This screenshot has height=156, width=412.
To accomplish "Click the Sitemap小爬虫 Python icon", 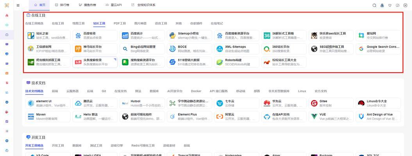I will 173,35.
